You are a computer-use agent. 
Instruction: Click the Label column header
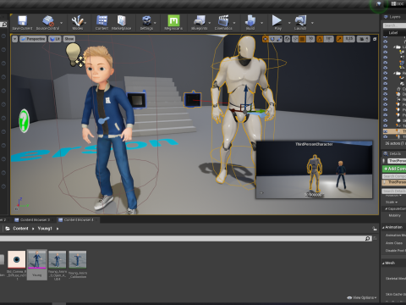click(393, 33)
